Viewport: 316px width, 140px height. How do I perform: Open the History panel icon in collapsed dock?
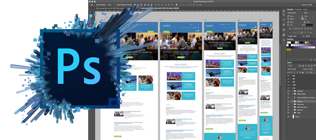(284, 11)
